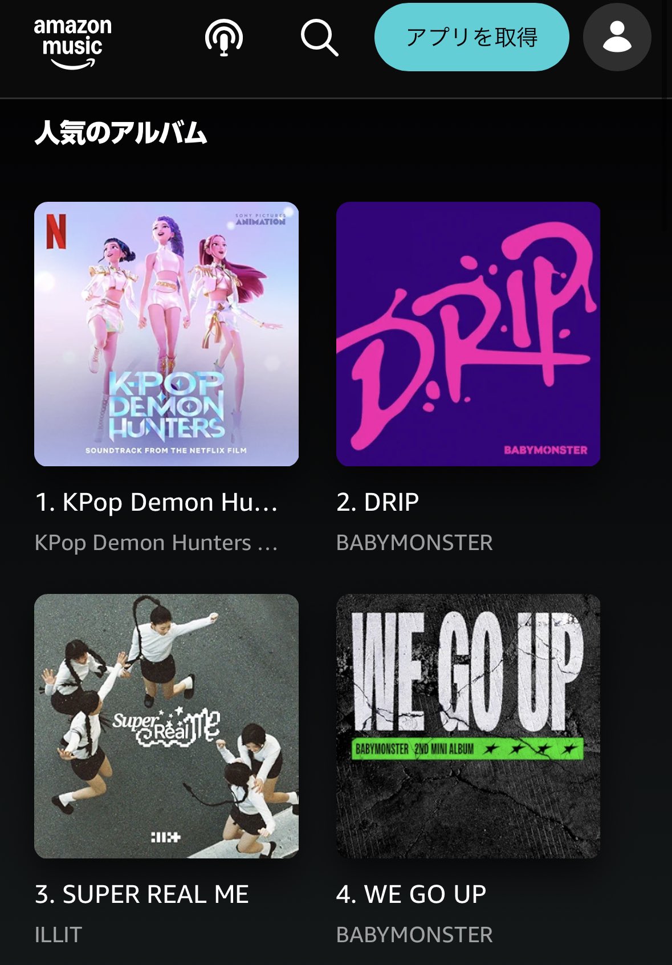Open the WE GO UP album cover

[x=468, y=726]
